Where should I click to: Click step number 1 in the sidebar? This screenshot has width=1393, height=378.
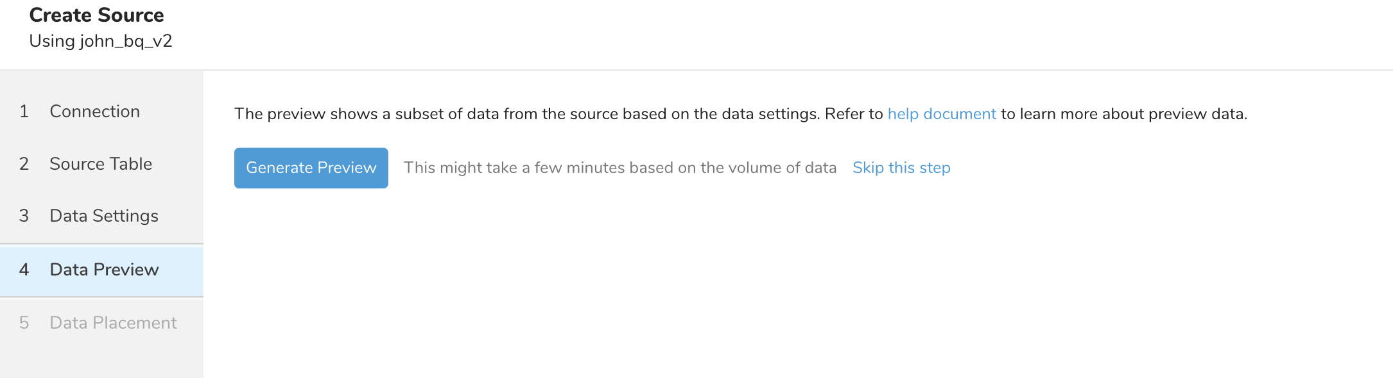24,111
